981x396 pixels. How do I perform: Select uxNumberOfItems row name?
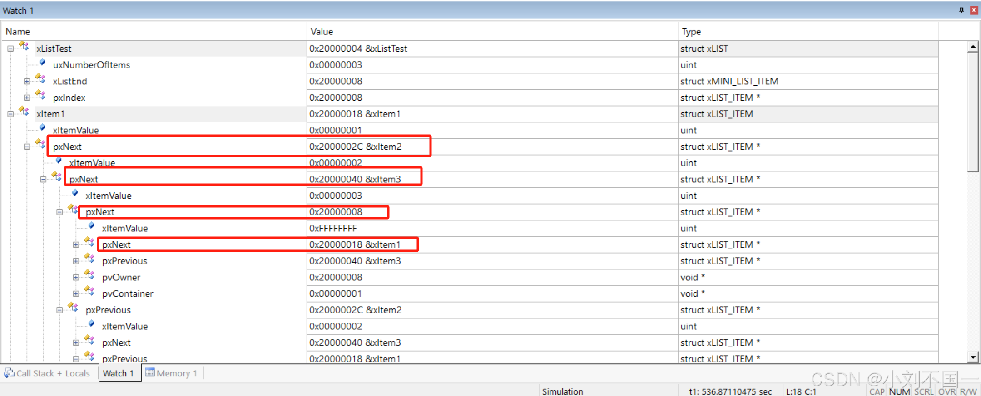[91, 65]
